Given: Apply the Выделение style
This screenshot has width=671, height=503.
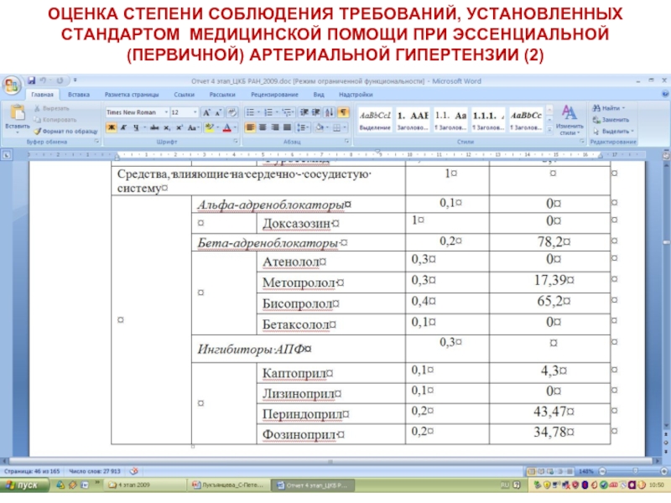Looking at the screenshot, I should [x=375, y=120].
